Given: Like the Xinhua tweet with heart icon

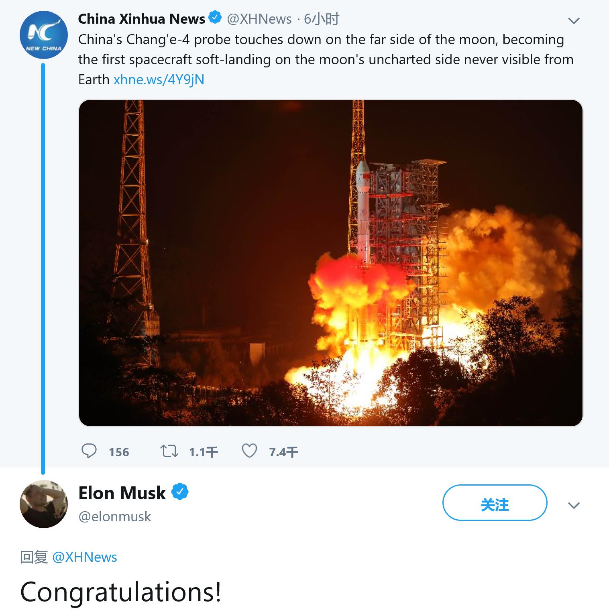Looking at the screenshot, I should pos(249,451).
